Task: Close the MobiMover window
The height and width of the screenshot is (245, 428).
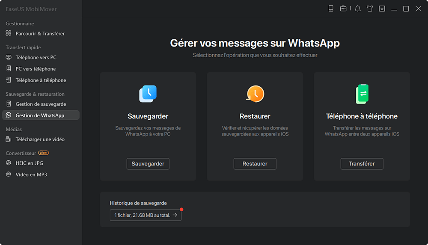Action: pos(418,9)
